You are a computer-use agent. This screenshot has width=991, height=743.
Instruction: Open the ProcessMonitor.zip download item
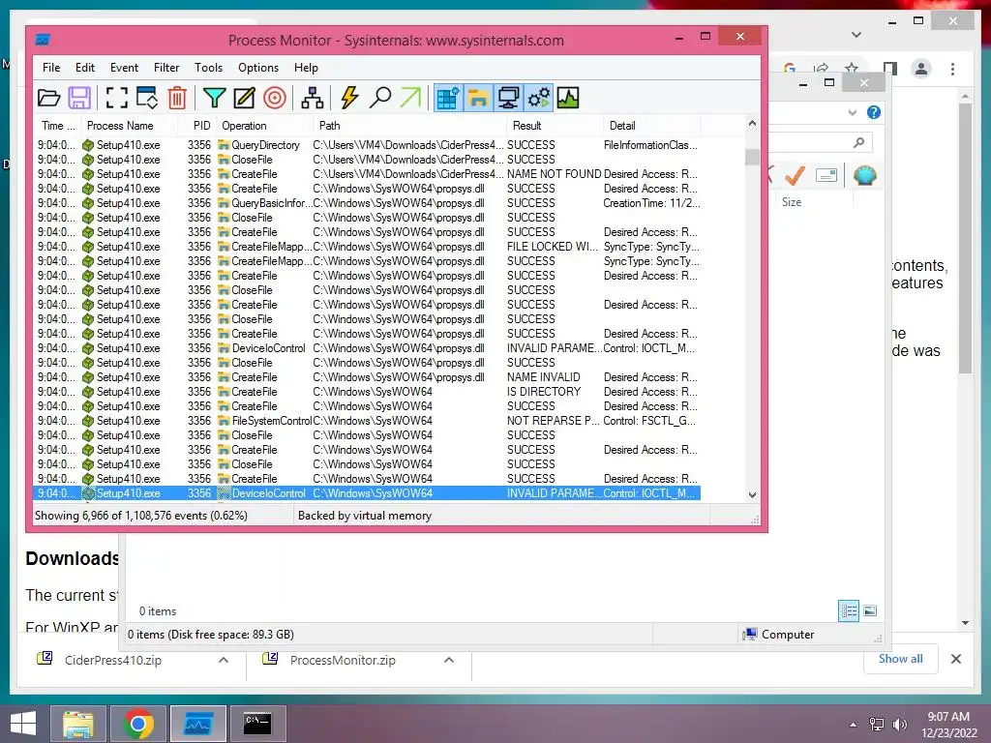click(343, 660)
